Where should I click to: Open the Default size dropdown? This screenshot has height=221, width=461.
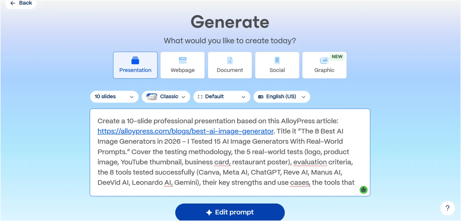[222, 97]
